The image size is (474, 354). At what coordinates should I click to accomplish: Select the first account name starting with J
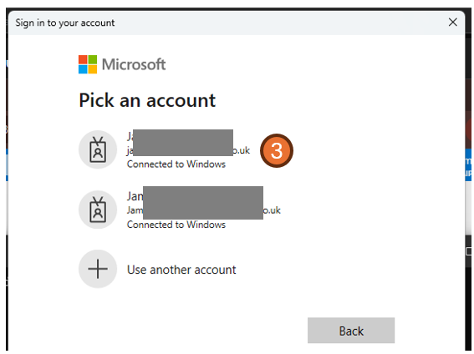130,136
